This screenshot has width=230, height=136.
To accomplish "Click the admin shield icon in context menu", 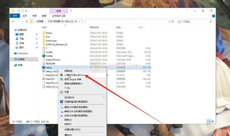I will (x=61, y=75).
